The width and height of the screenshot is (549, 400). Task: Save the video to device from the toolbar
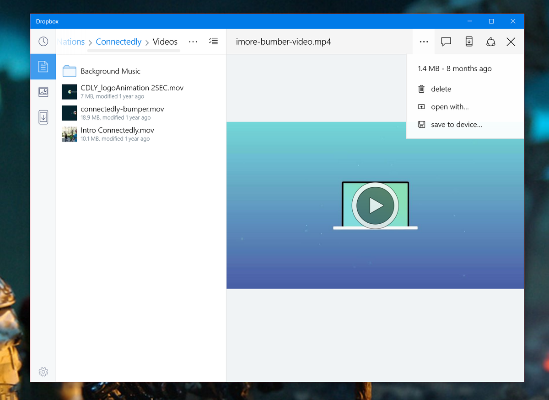468,42
